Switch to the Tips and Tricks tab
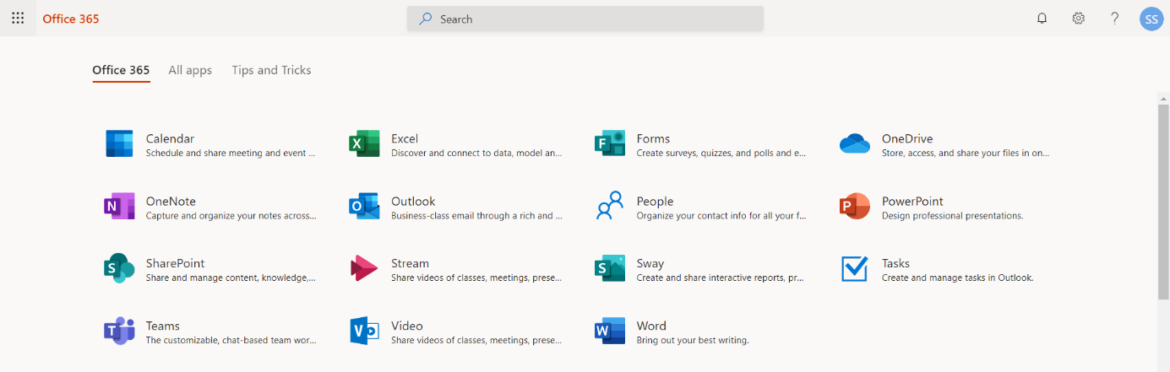The image size is (1170, 372). point(271,70)
